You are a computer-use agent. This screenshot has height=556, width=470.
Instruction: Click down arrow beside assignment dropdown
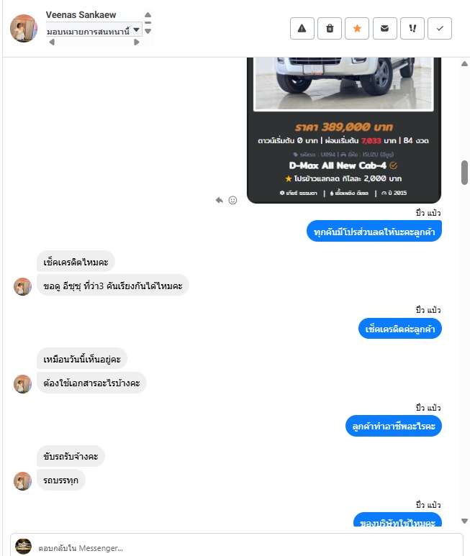(x=148, y=31)
